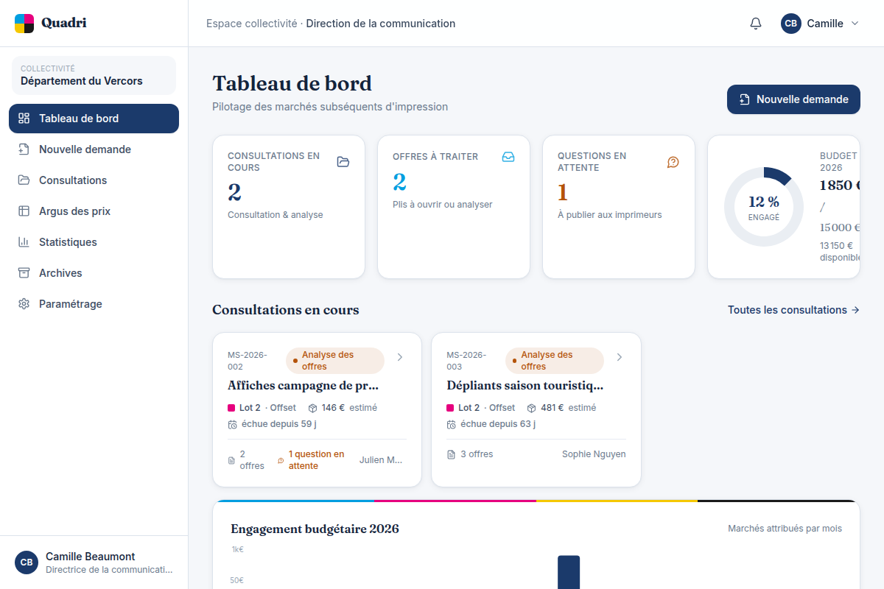884x589 pixels.
Task: Click the question icon by 1 question en attente
Action: 281,461
